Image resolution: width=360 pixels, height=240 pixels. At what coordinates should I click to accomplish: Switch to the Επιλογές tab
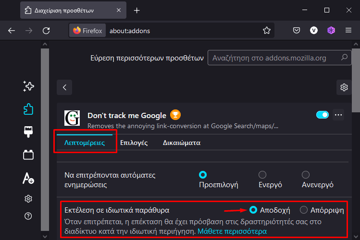(x=134, y=143)
